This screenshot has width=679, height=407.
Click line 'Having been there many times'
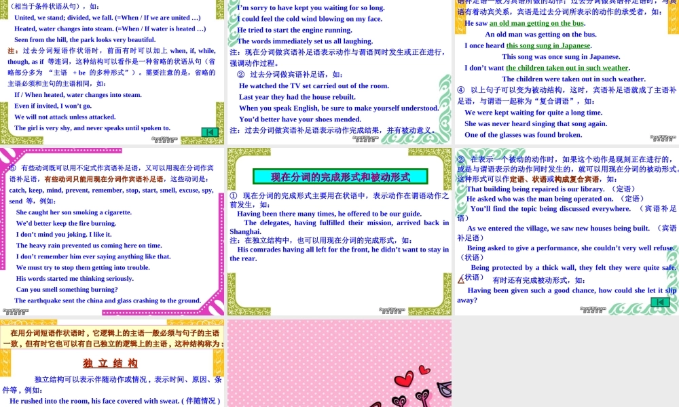coord(329,214)
